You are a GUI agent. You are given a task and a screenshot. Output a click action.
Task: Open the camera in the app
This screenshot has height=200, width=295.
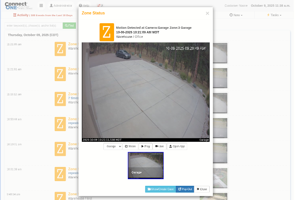(x=177, y=146)
